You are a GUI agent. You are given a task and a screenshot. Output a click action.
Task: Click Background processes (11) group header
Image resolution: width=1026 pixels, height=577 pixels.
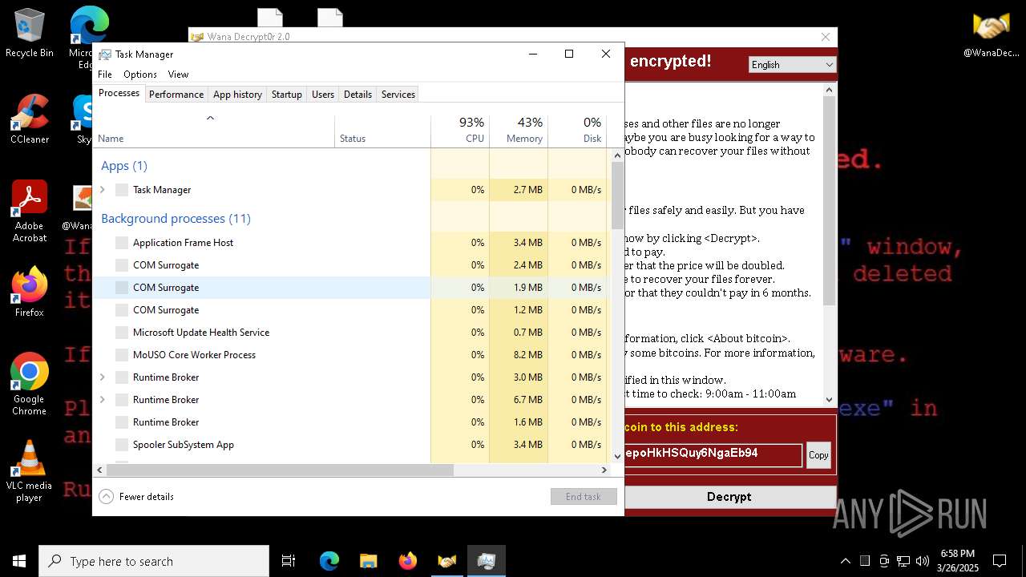pyautogui.click(x=176, y=219)
